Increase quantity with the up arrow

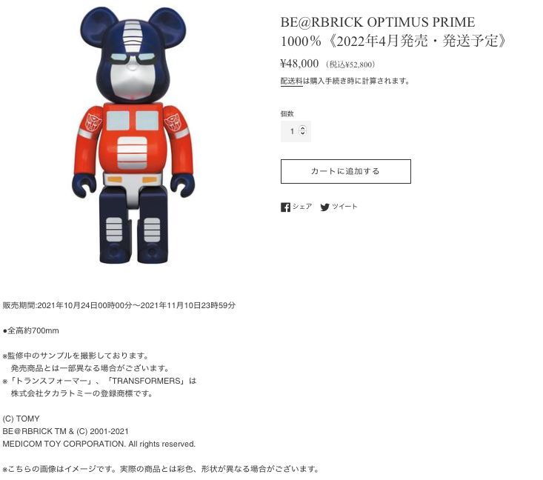(x=303, y=128)
